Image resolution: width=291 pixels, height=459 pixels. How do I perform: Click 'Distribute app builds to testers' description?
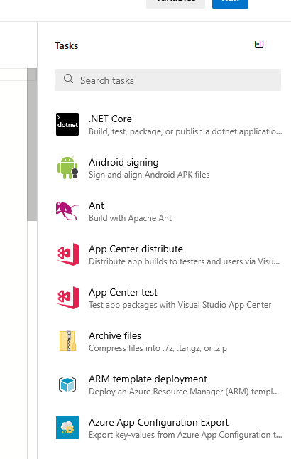[185, 261]
